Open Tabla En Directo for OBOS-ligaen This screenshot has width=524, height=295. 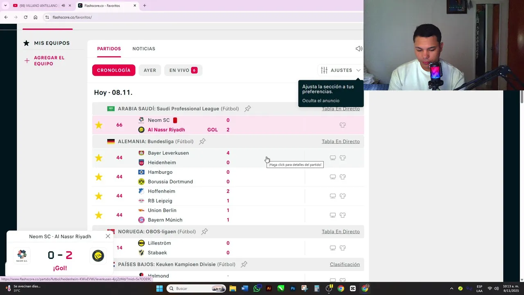point(341,231)
